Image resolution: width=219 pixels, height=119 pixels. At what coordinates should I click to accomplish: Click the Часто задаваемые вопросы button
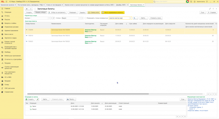113,13
